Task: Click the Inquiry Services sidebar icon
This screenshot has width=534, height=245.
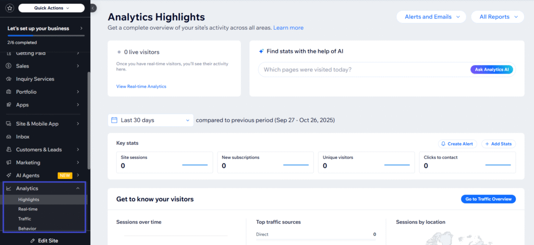Action: tap(9, 79)
